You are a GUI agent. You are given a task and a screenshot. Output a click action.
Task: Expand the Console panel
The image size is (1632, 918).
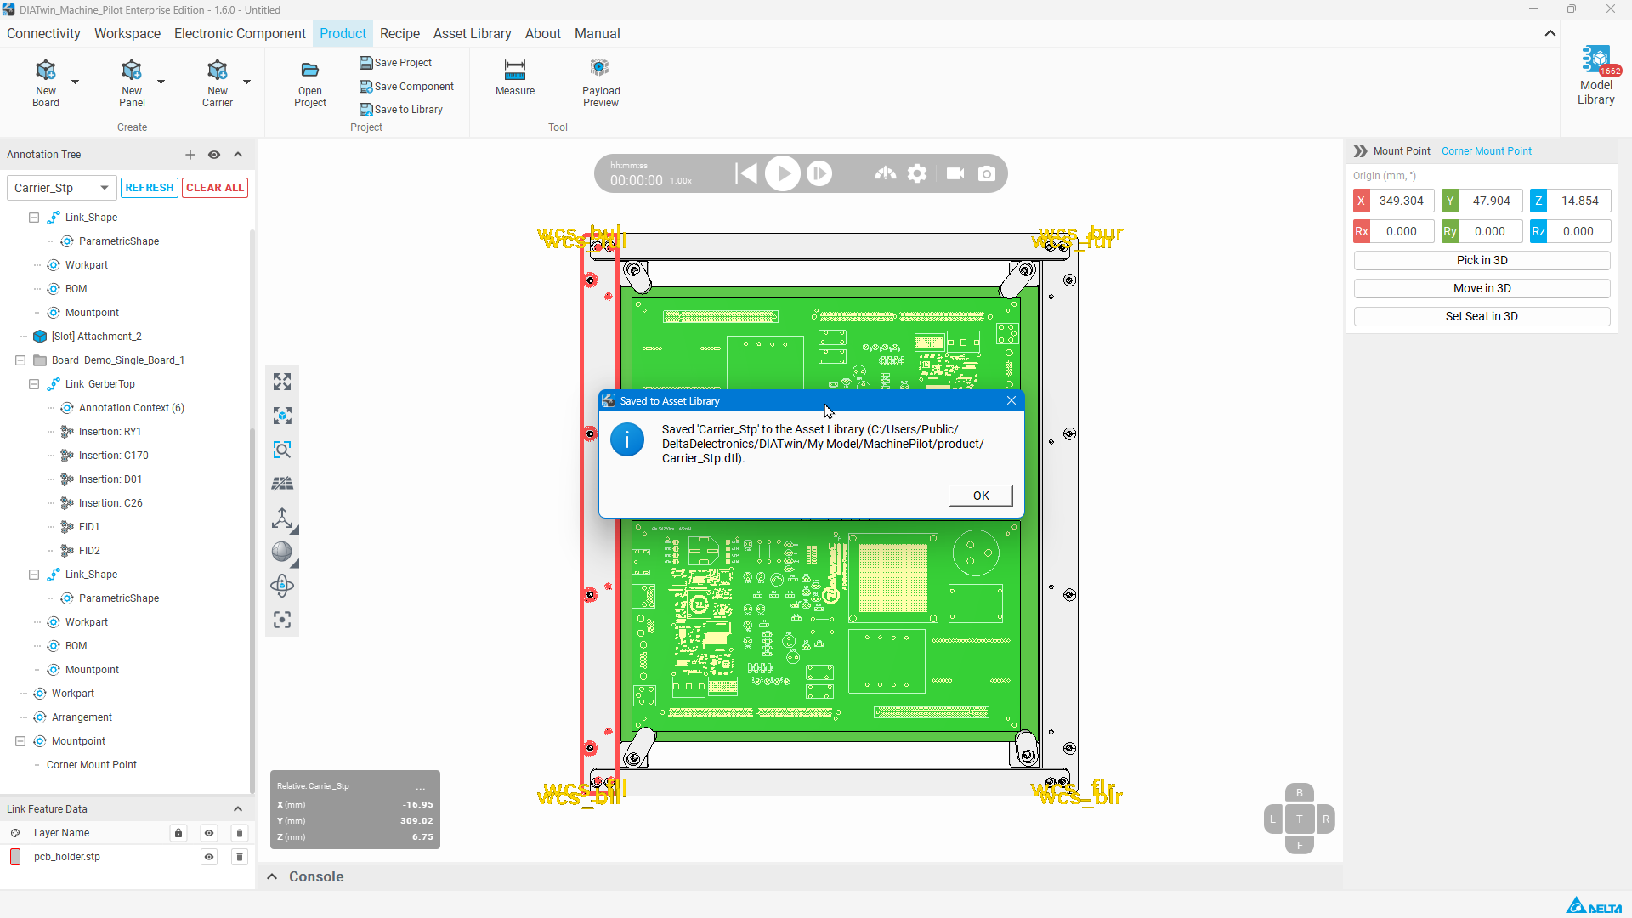(272, 876)
